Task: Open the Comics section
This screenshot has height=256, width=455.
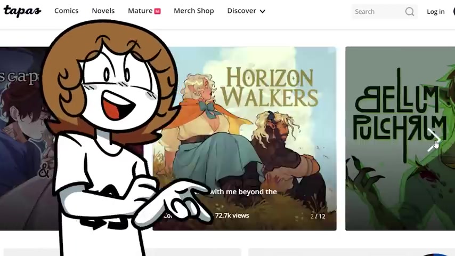Action: (67, 11)
